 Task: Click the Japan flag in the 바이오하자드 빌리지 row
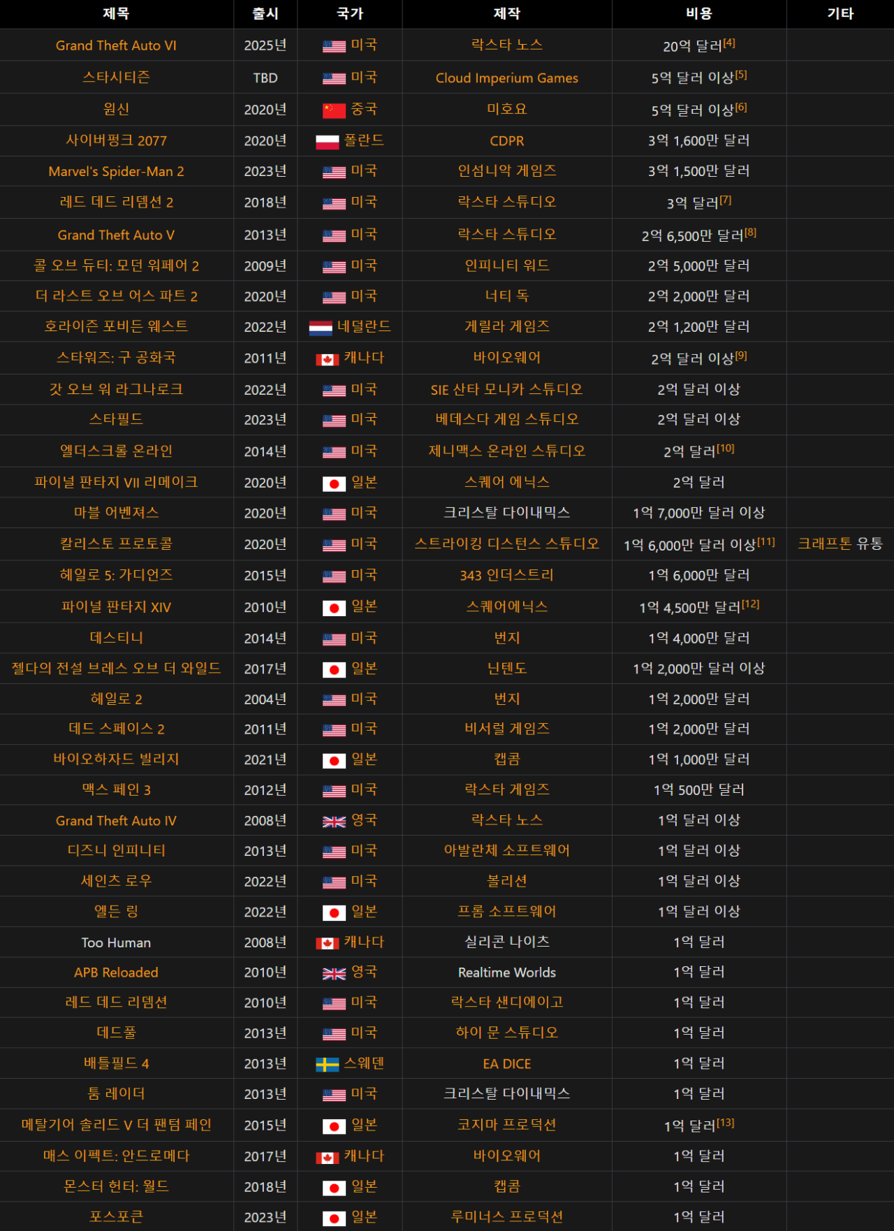coord(334,760)
